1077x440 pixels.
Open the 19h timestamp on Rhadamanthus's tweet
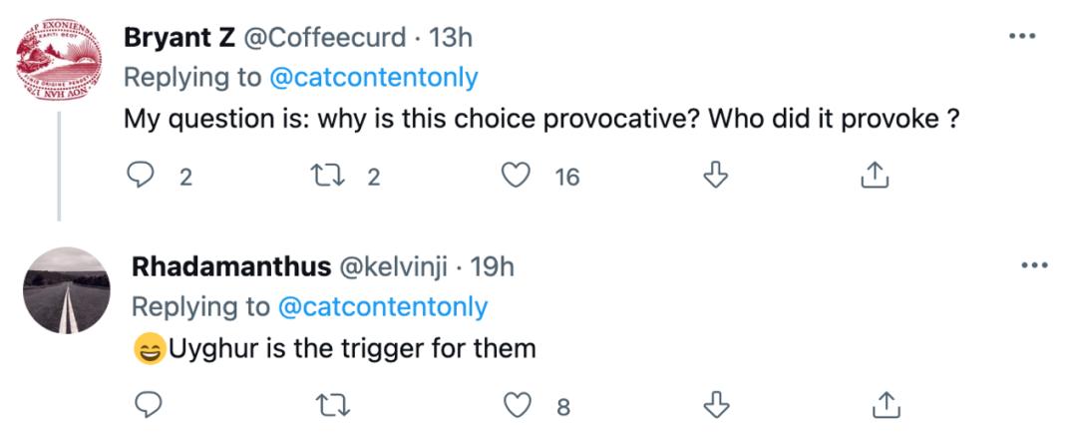tap(492, 266)
